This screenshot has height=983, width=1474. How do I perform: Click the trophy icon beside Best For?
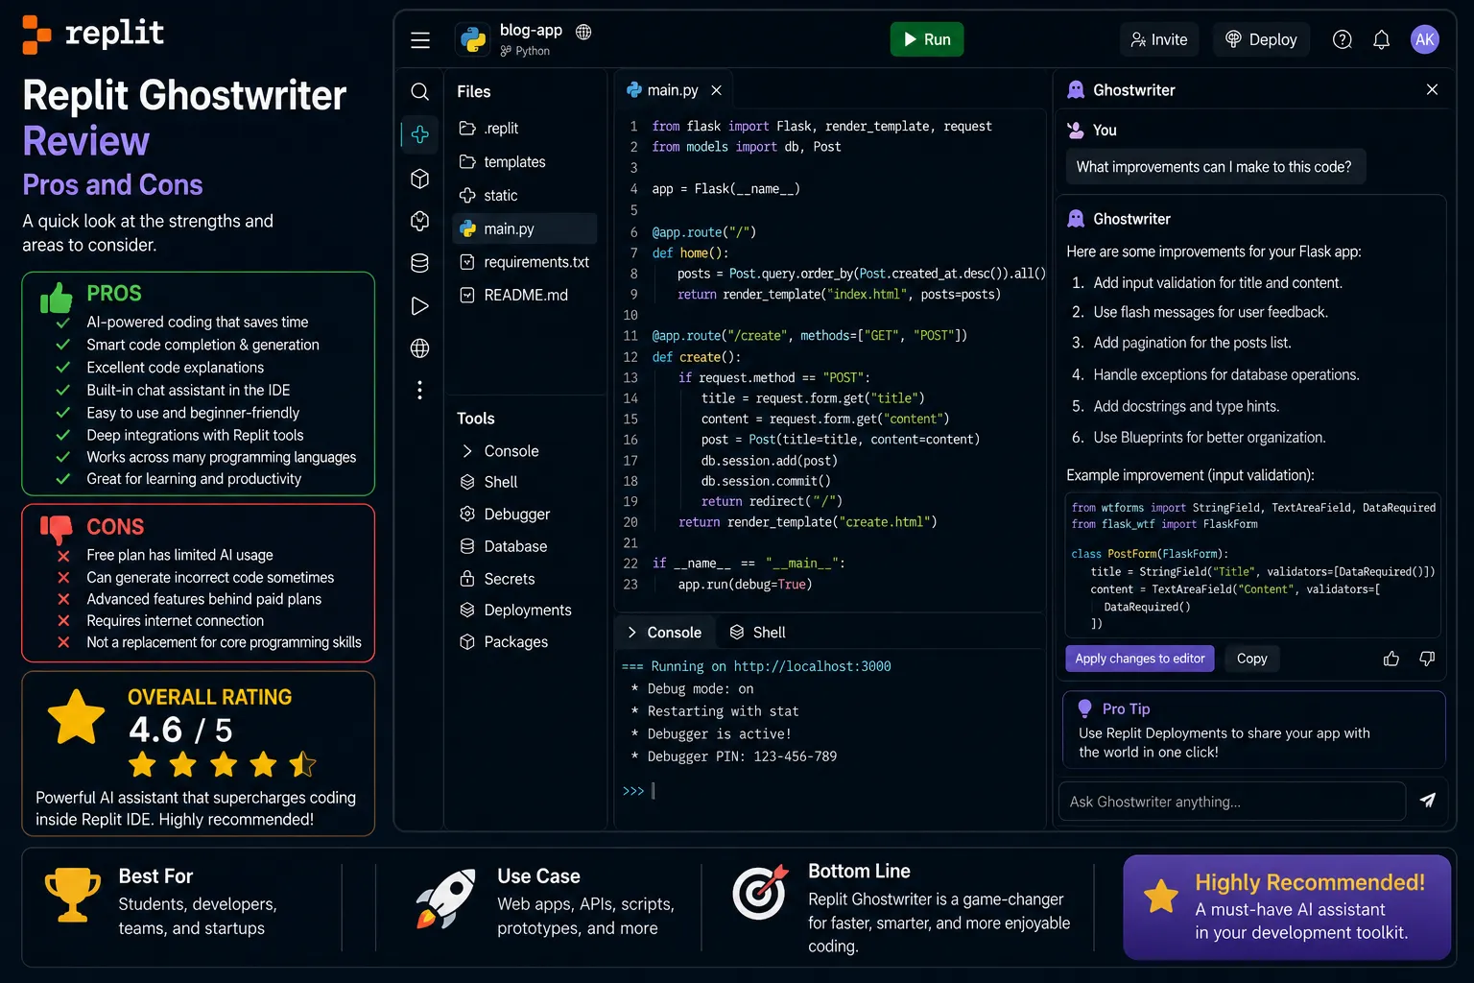click(x=73, y=895)
